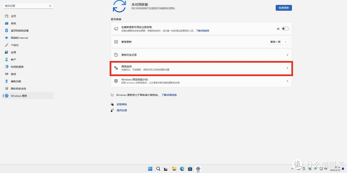Click the 获取帮助 help icon

[112, 104]
